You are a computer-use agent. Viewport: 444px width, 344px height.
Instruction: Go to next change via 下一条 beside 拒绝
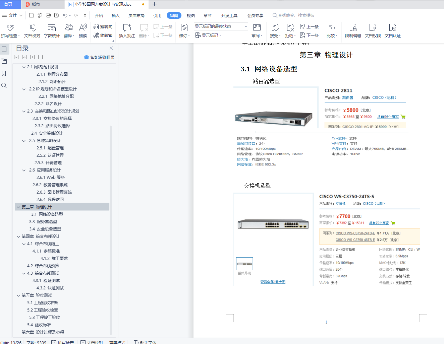click(309, 35)
